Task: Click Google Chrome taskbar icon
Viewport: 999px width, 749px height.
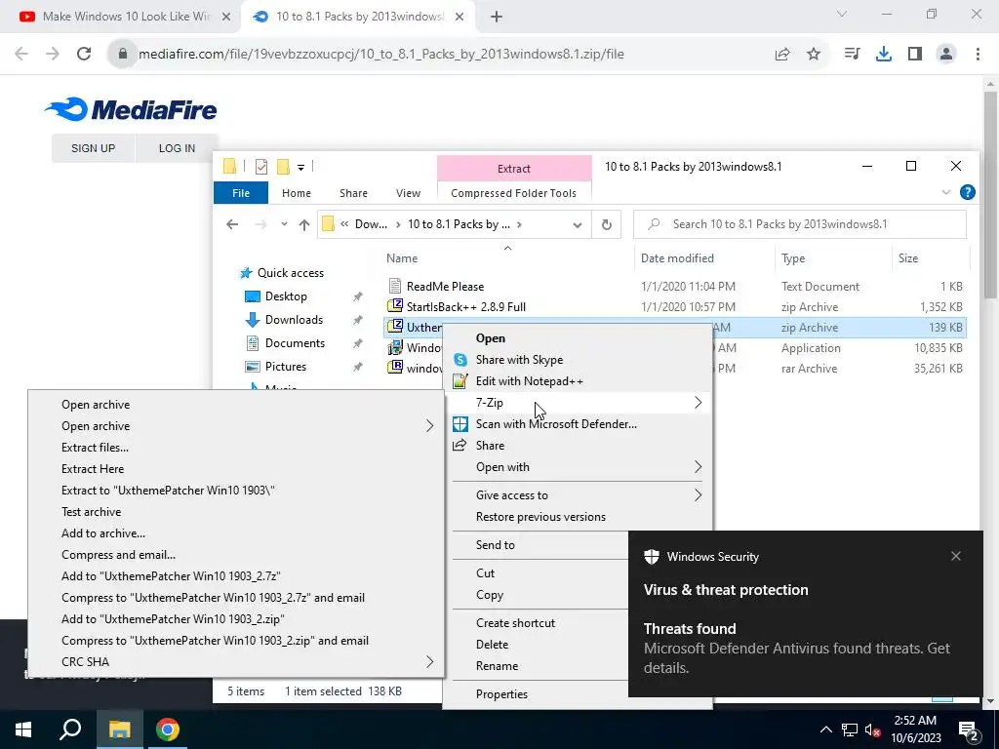Action: [168, 729]
